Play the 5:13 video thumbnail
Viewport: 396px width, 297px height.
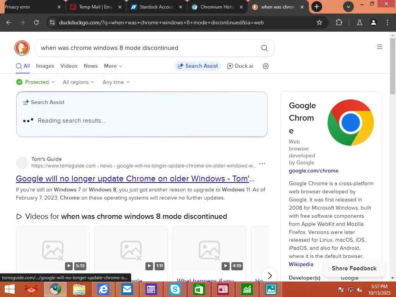pyautogui.click(x=53, y=250)
